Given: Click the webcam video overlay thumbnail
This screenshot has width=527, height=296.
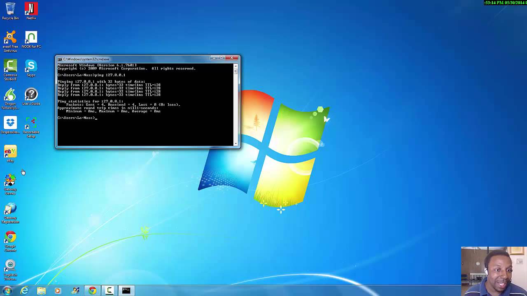Looking at the screenshot, I should [x=494, y=271].
